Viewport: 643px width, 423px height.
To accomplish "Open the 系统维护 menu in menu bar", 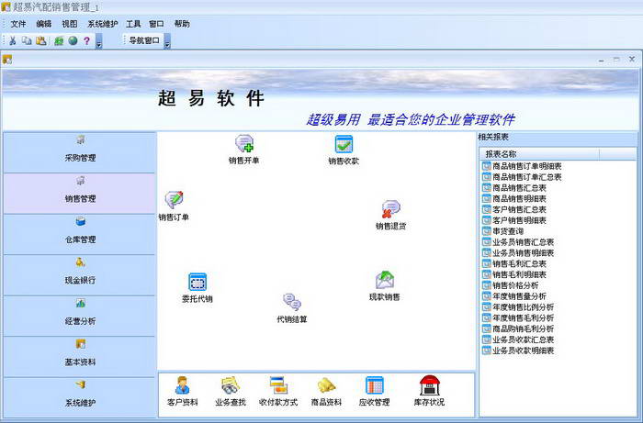I will click(103, 24).
